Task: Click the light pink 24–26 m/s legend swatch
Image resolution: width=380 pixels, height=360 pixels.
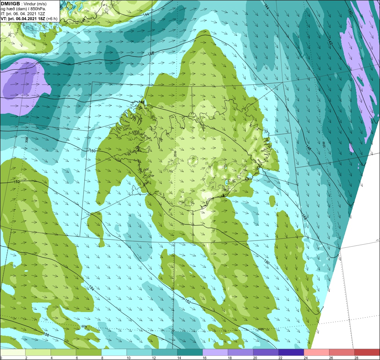Action: tap(317, 352)
